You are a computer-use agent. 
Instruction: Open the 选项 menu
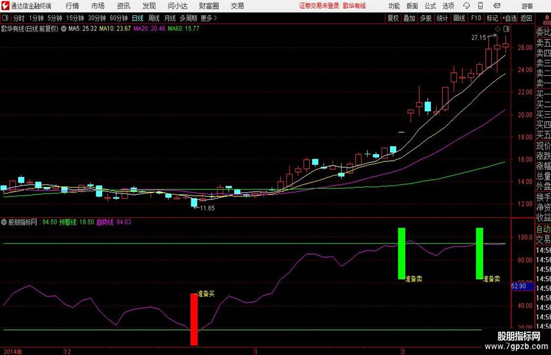coord(448,6)
